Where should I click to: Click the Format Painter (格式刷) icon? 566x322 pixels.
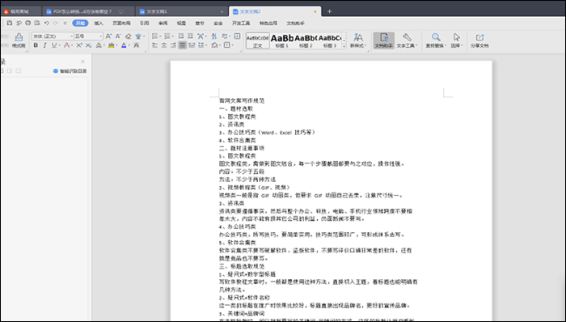(19, 40)
